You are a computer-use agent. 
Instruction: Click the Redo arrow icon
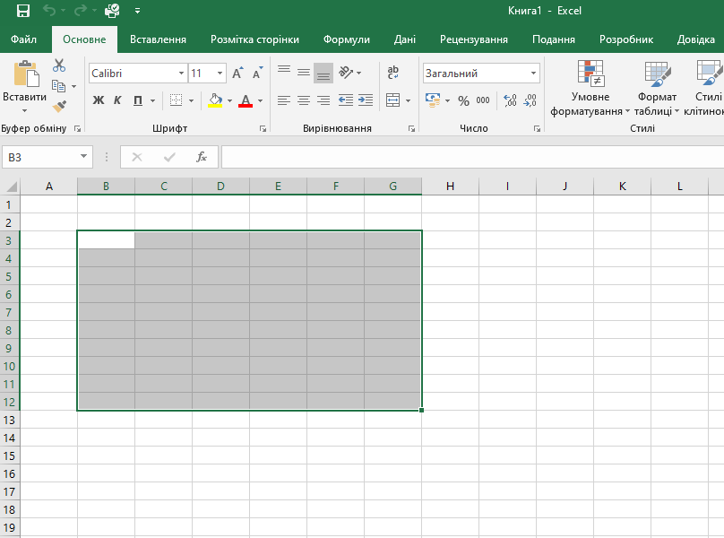pos(81,10)
